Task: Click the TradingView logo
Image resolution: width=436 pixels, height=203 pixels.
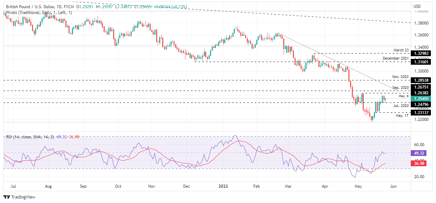Action: pyautogui.click(x=19, y=197)
